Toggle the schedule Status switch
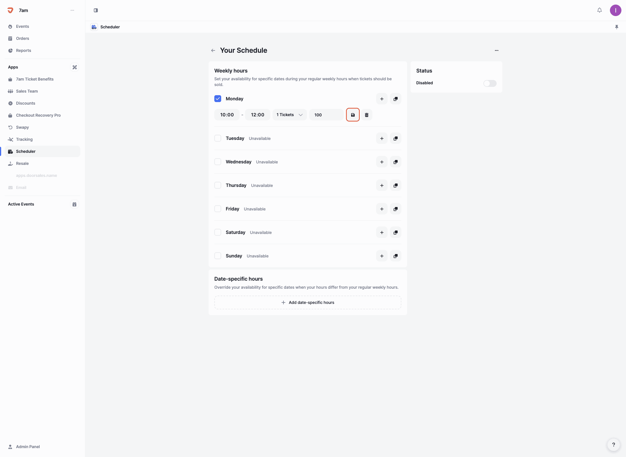The height and width of the screenshot is (457, 626). coord(490,83)
